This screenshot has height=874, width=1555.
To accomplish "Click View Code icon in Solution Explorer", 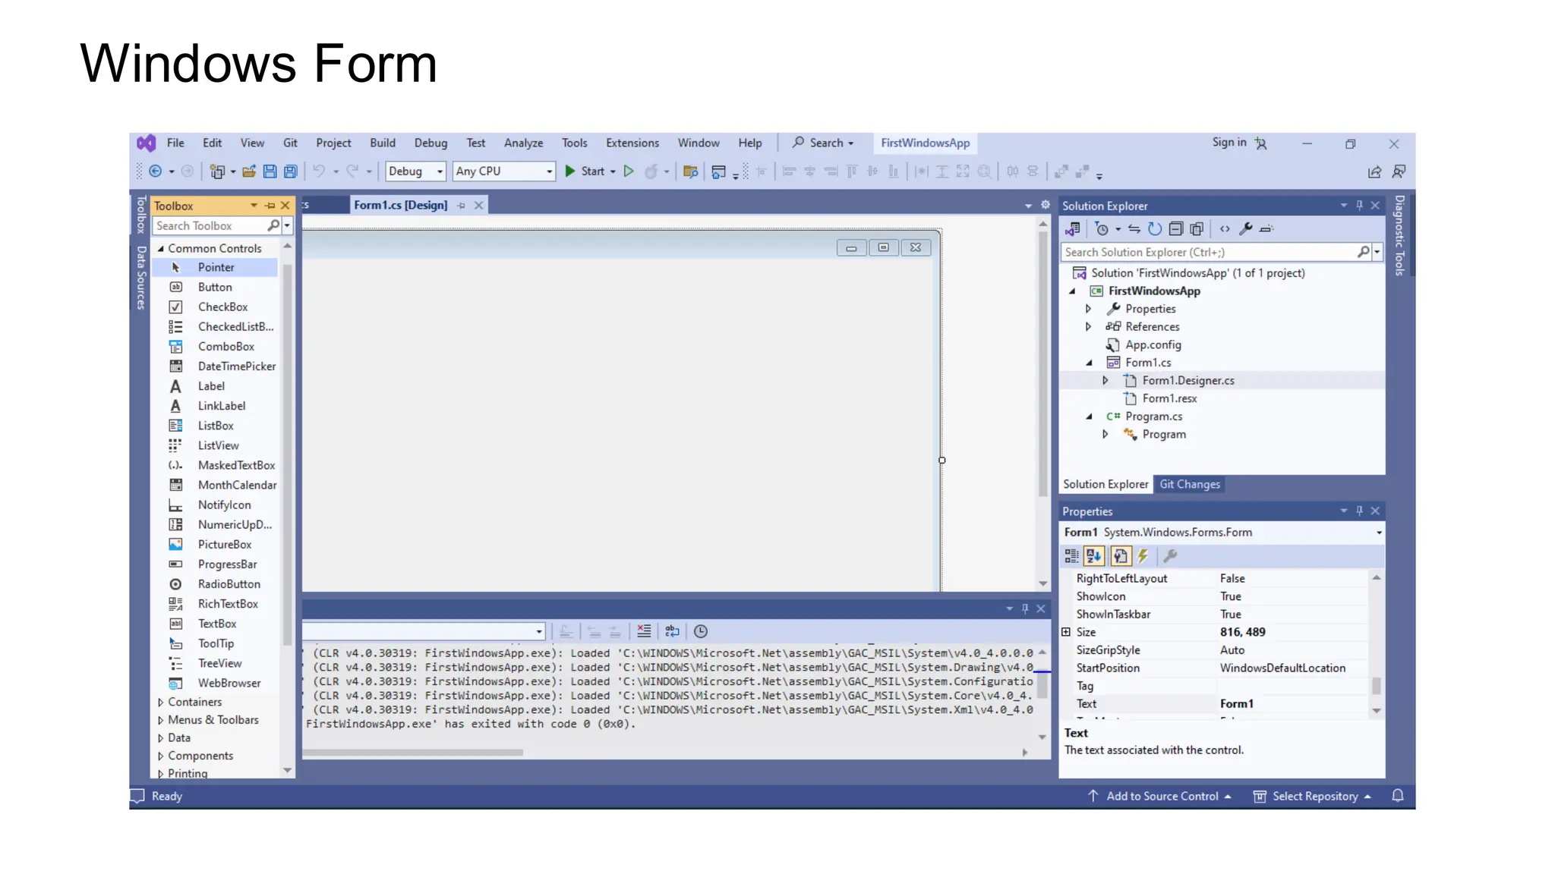I will (x=1225, y=228).
